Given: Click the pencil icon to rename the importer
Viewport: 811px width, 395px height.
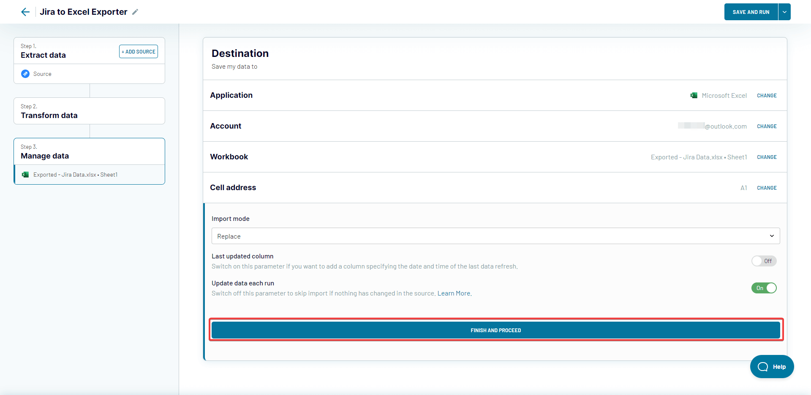Looking at the screenshot, I should click(135, 12).
